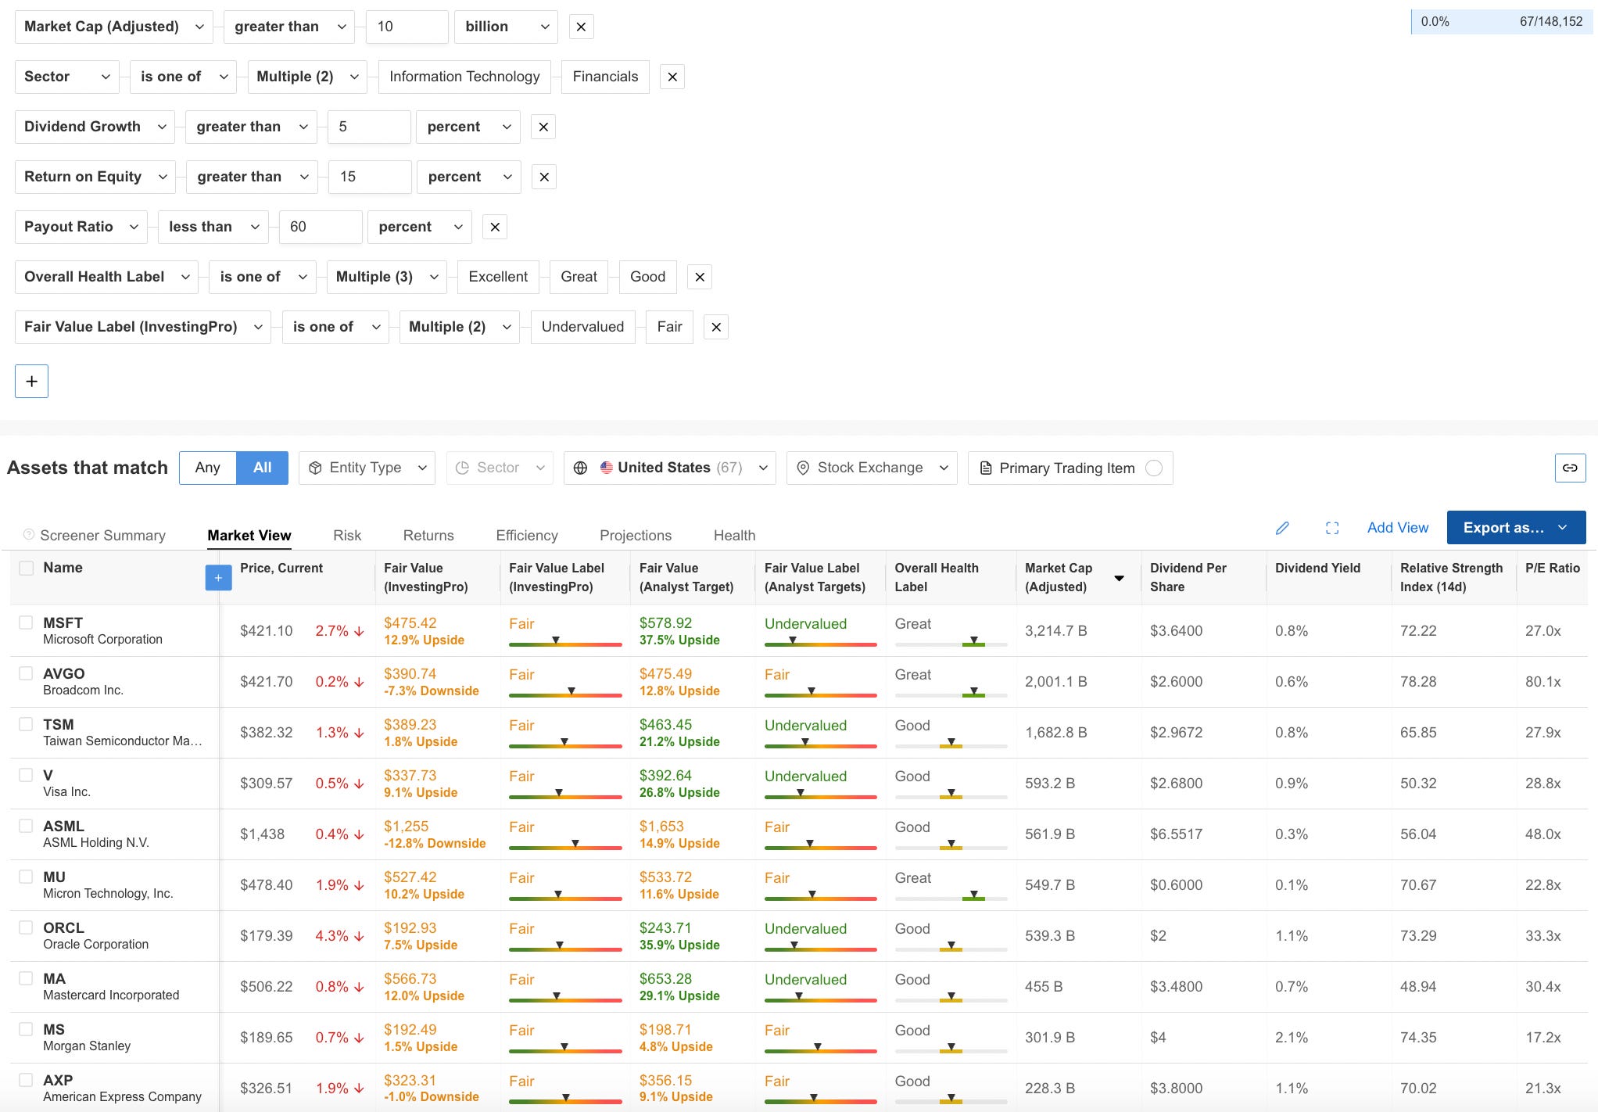Remove the Market Cap filter row
The height and width of the screenshot is (1112, 1598).
point(581,27)
